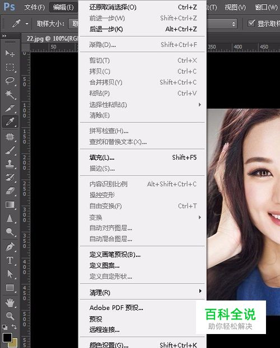
Task: Open the 窗口(W) menu
Action: 266,7
